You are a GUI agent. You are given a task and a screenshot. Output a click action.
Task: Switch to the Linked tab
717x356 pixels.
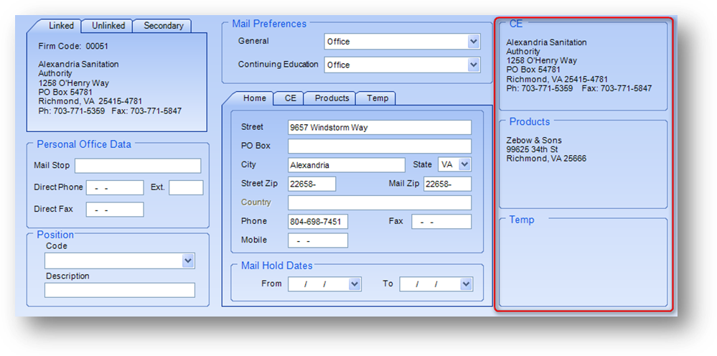[x=61, y=26]
